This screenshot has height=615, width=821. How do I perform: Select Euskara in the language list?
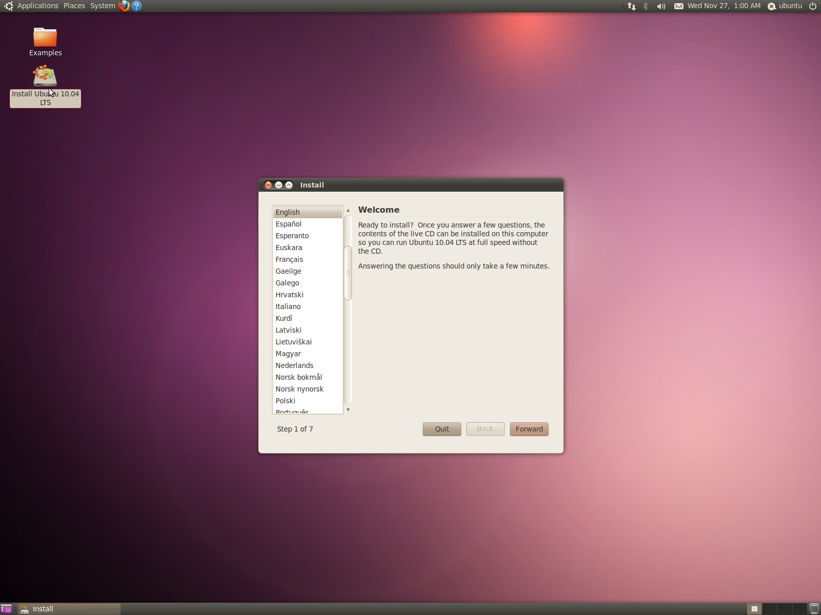pos(307,248)
